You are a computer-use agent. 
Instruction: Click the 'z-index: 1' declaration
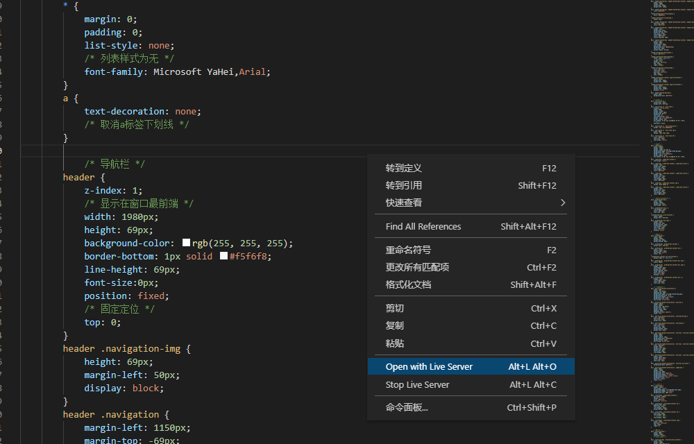pos(112,190)
